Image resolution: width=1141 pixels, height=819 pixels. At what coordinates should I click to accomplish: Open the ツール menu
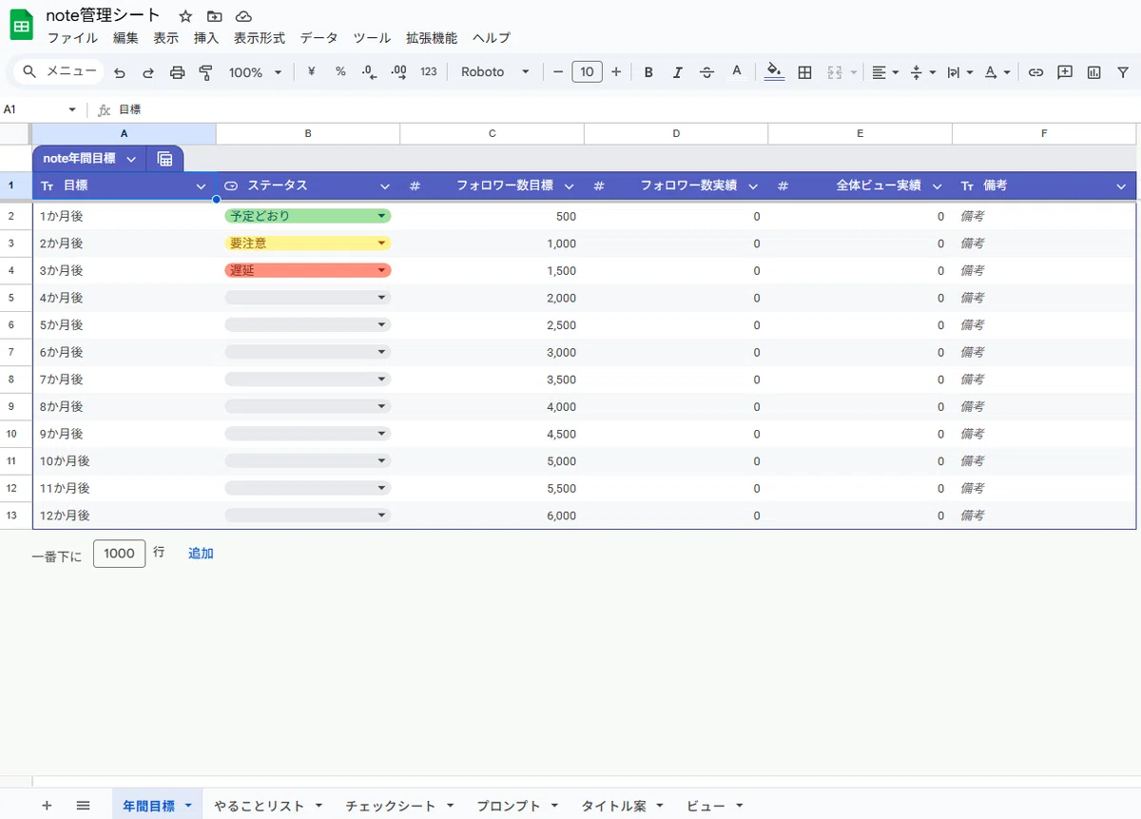372,38
